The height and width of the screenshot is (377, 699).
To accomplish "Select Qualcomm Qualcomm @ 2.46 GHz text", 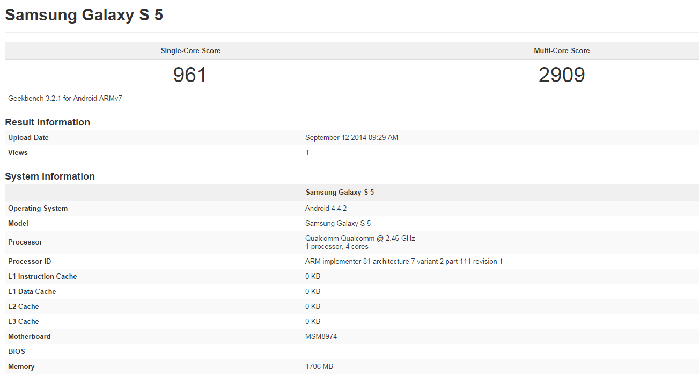I will (x=360, y=239).
